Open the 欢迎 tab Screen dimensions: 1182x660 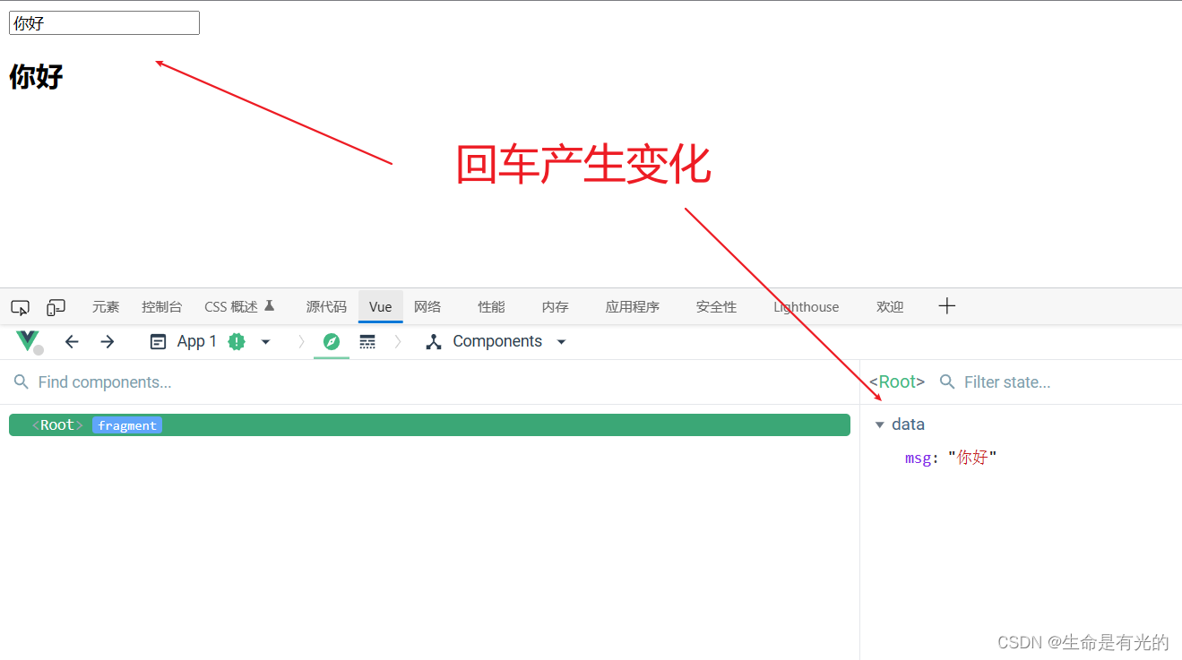(890, 307)
